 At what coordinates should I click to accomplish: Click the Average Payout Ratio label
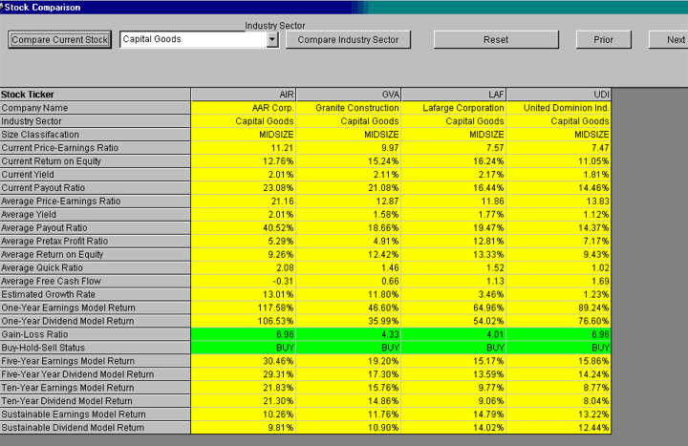click(x=96, y=227)
